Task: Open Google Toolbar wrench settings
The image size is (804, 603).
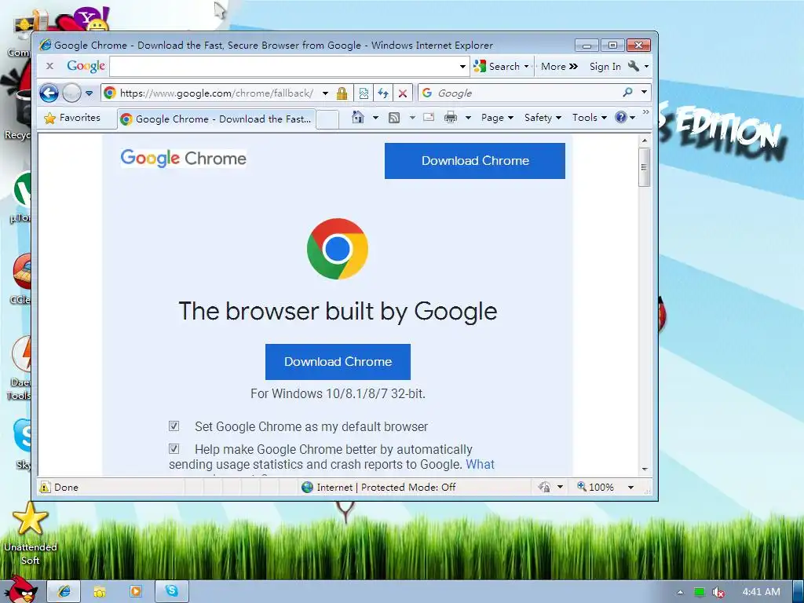Action: click(634, 66)
